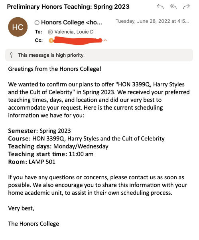Click the Forward arrow icon
Image resolution: width=199 pixels, height=240 pixels.
tap(186, 6)
